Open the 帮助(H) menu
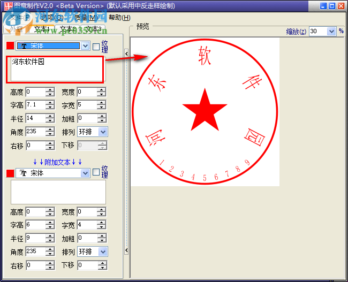348x282 pixels. point(119,18)
